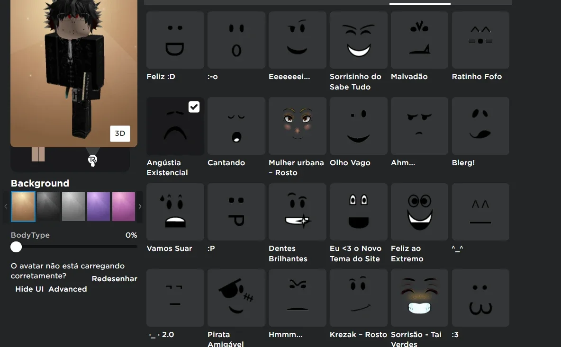561x347 pixels.
Task: Show more background swatches with right arrow
Action: click(140, 206)
